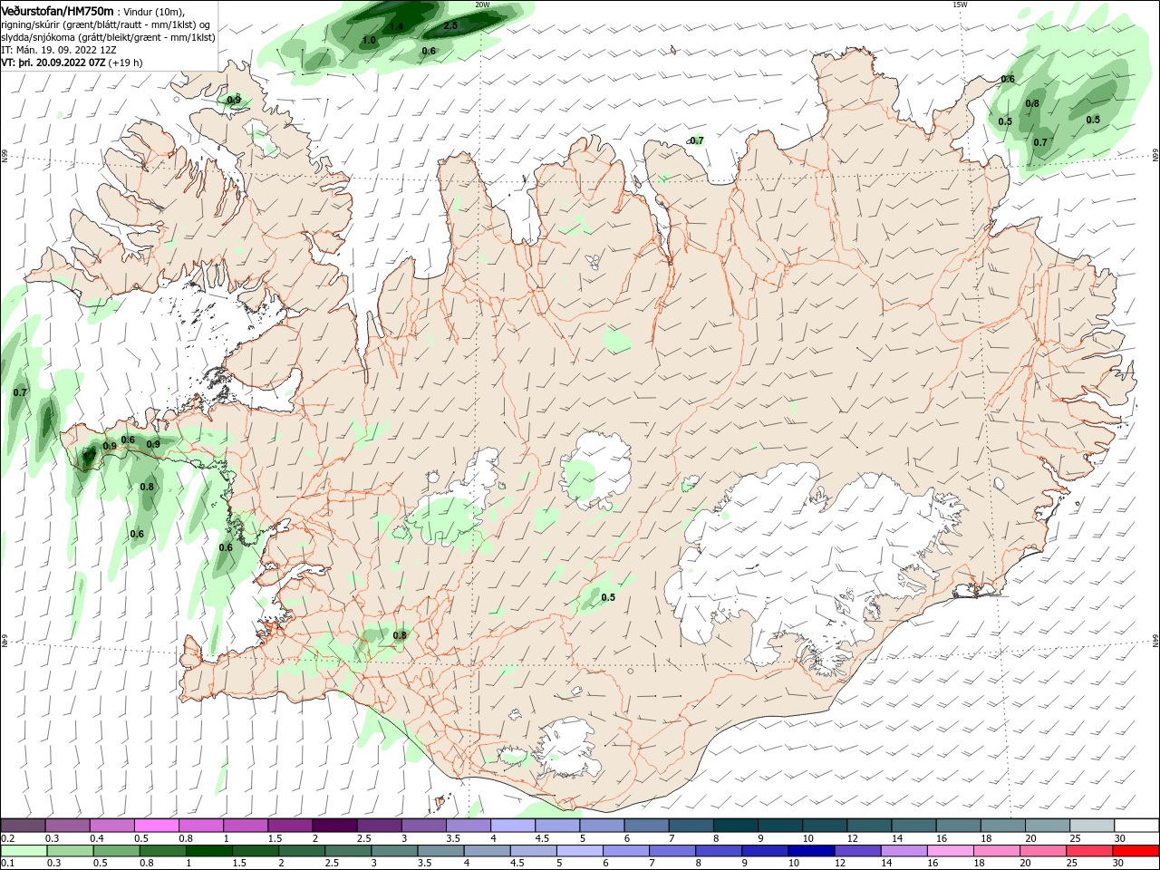1160x870 pixels.
Task: Choose the darkest green swatch in the rain legend
Action: coord(209,851)
